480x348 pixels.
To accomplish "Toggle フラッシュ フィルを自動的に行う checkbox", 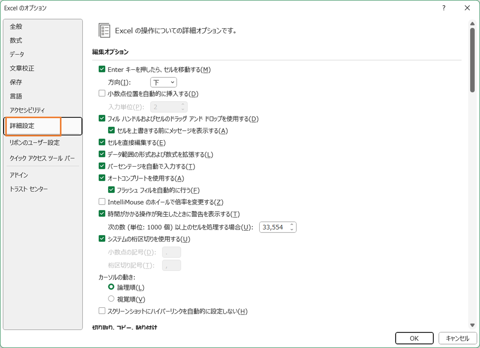I will pos(112,190).
